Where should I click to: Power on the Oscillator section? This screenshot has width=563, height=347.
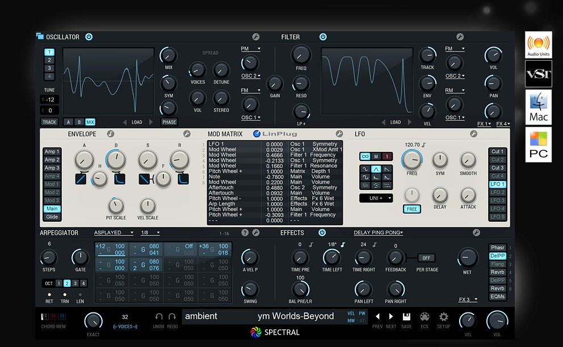click(x=89, y=36)
